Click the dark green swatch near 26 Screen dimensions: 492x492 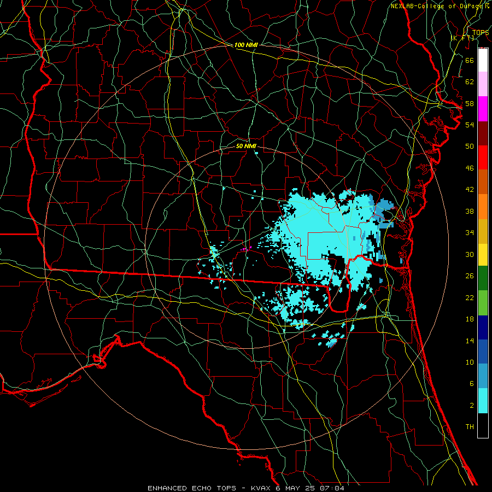483,278
